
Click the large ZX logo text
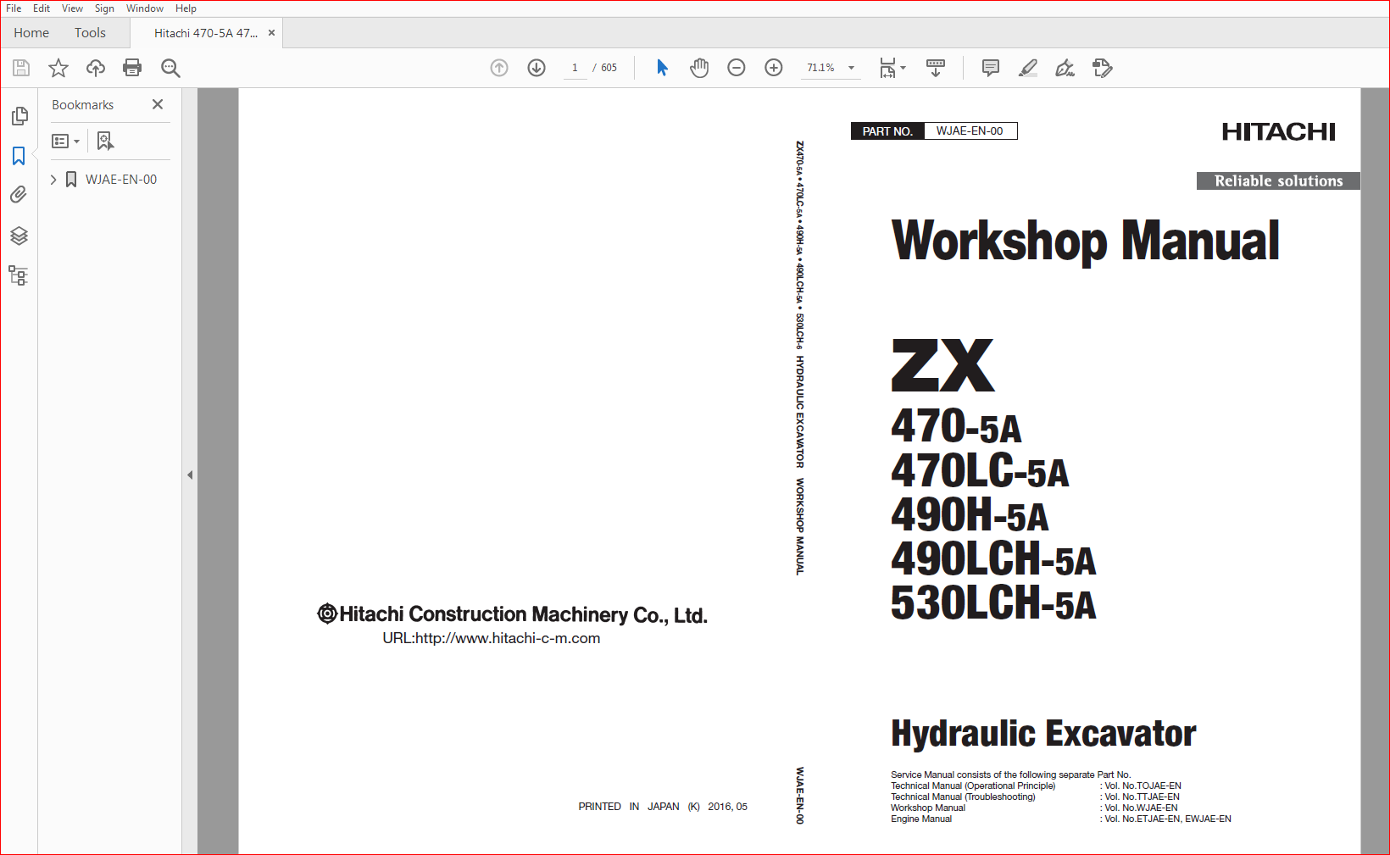point(942,365)
